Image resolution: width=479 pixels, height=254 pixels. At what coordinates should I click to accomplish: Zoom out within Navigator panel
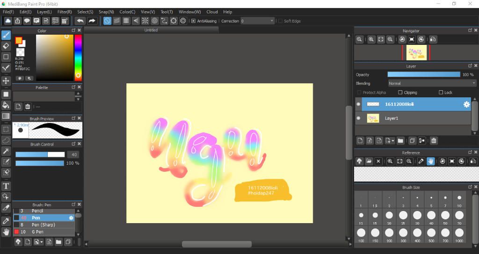390,39
